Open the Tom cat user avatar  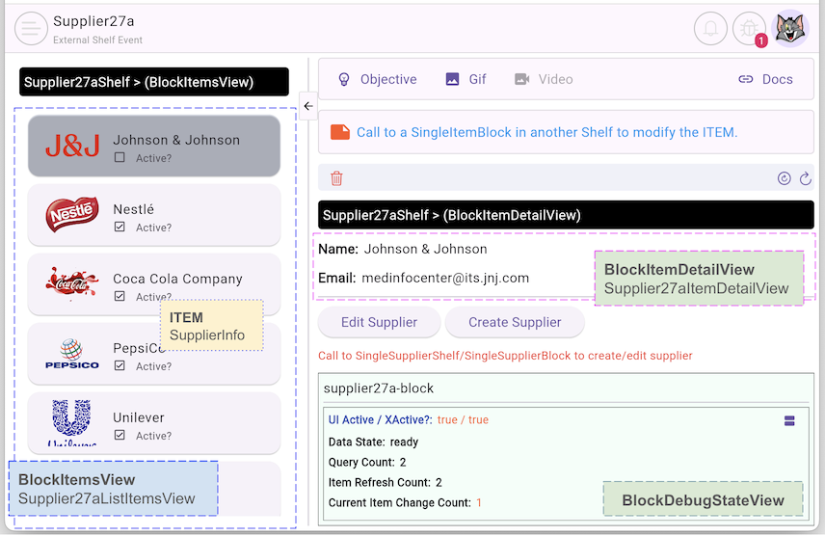[x=791, y=29]
